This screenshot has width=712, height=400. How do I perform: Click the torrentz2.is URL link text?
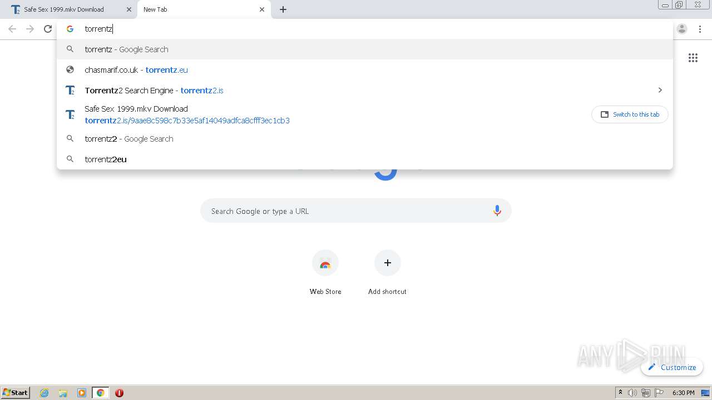click(x=202, y=91)
